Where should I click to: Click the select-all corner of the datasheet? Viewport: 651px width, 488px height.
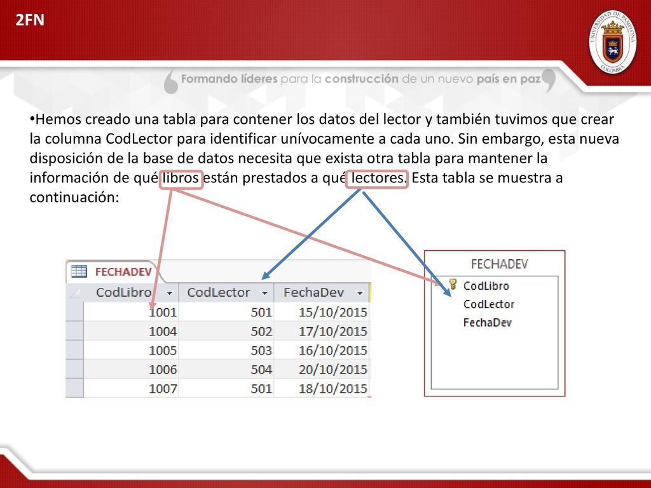click(x=75, y=292)
